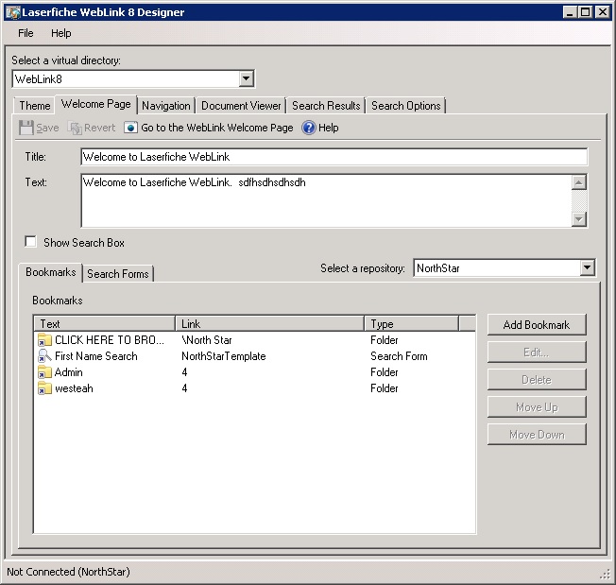The width and height of the screenshot is (616, 585).
Task: Click the window resize grip in status bar
Action: pyautogui.click(x=605, y=575)
